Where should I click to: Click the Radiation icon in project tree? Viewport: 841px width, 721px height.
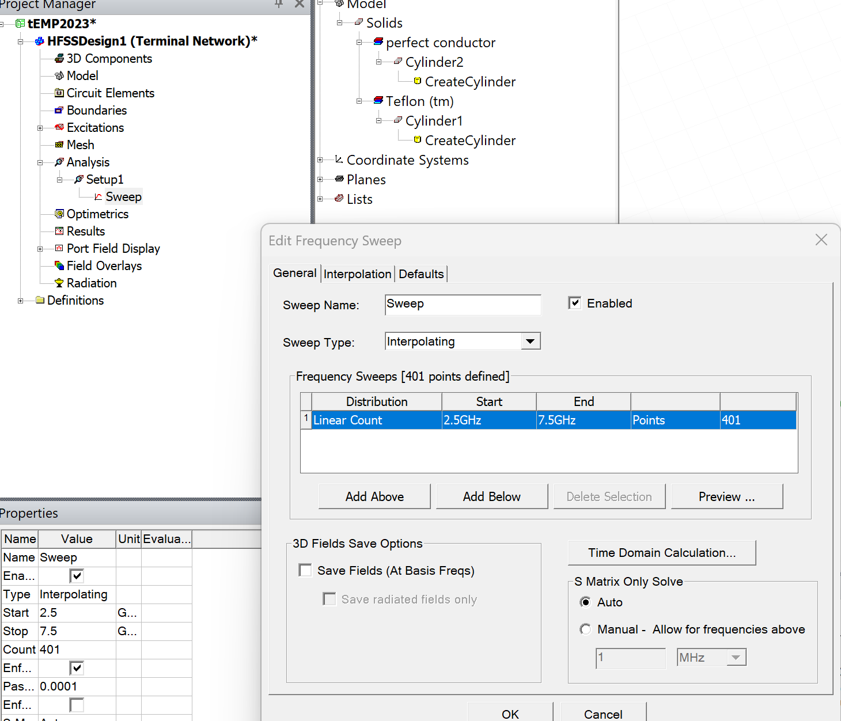(59, 283)
